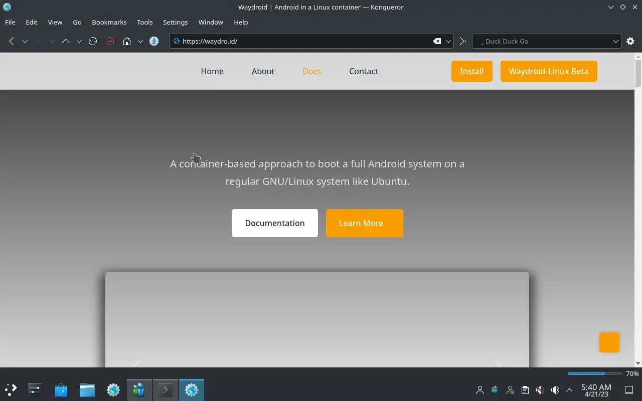Open the Help menu
Image resolution: width=642 pixels, height=401 pixels.
click(241, 22)
